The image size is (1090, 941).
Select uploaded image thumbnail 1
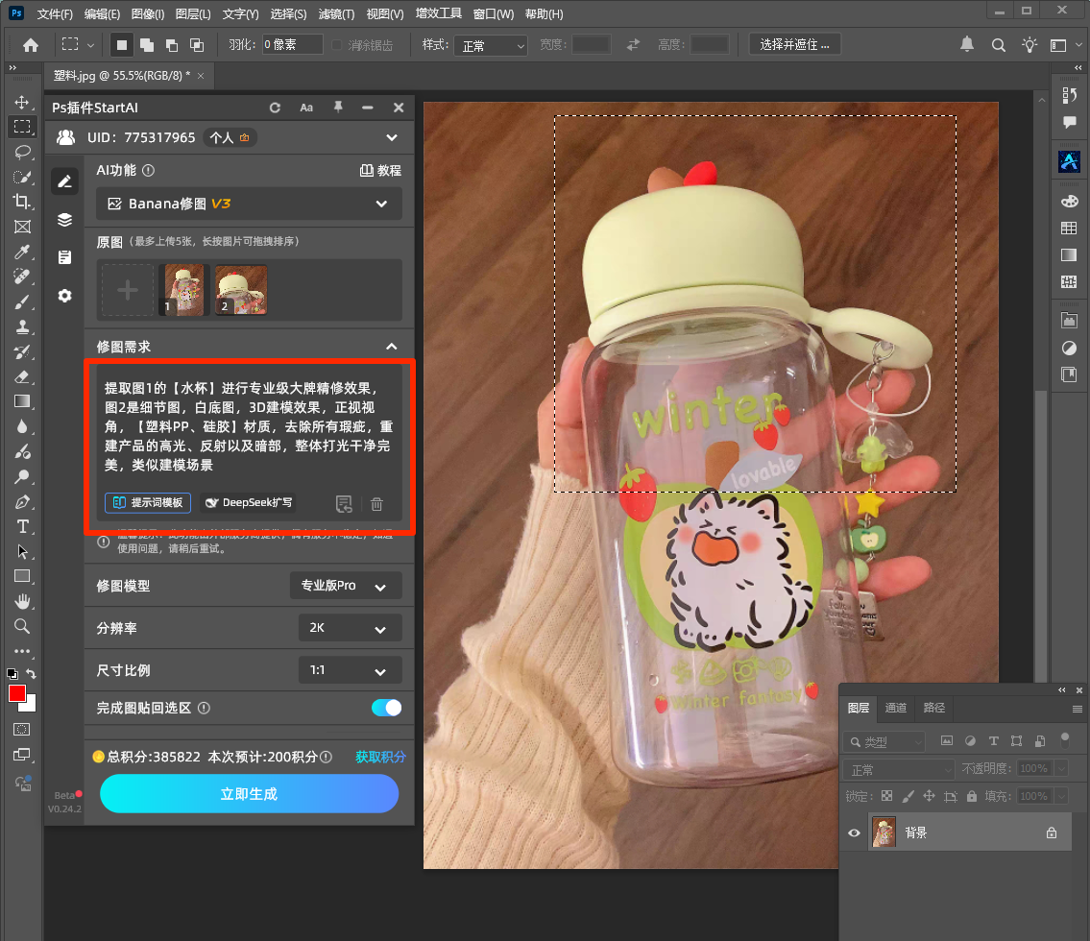click(x=182, y=291)
